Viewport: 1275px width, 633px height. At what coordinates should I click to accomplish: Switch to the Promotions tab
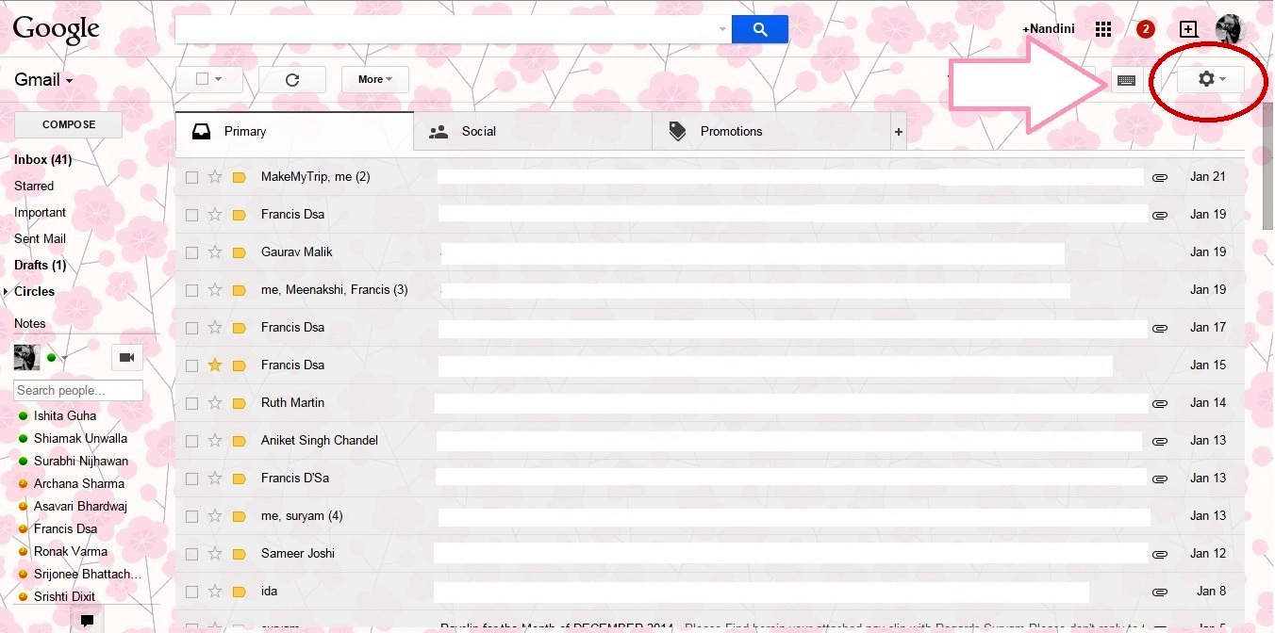click(x=731, y=131)
